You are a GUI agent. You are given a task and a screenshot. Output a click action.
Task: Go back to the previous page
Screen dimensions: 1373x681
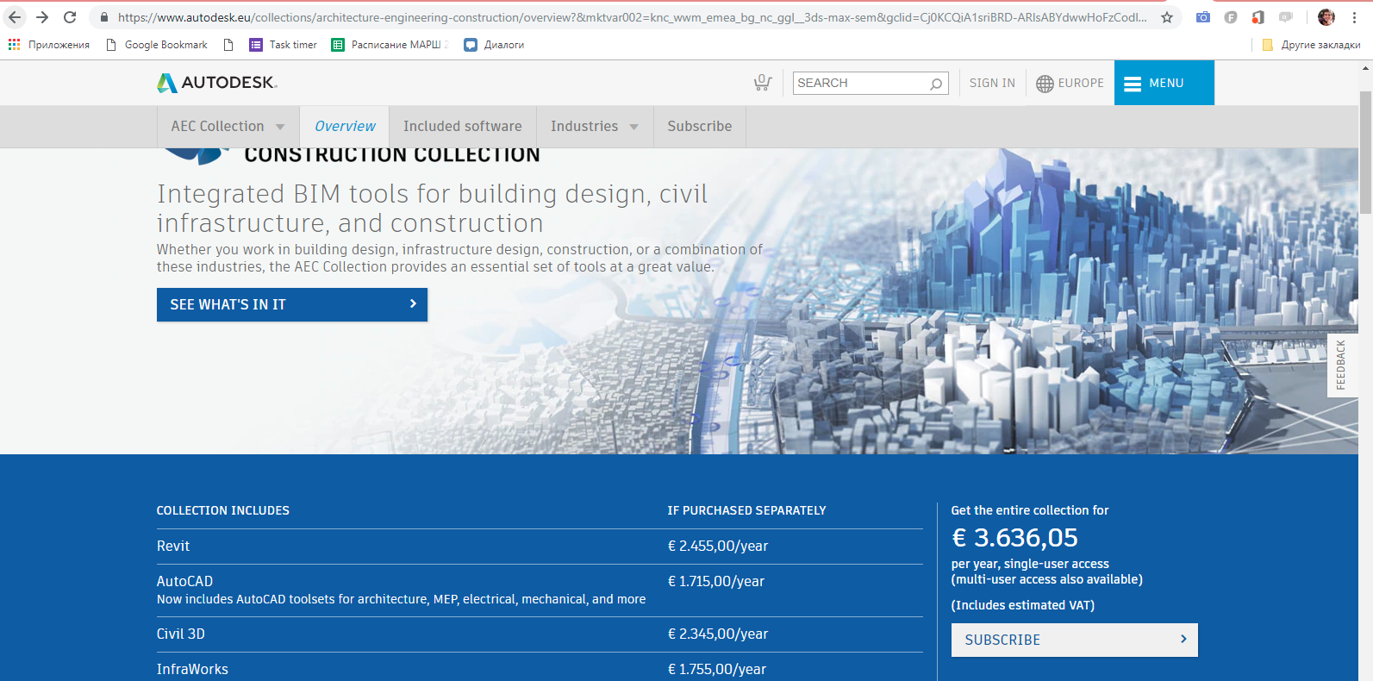(15, 17)
